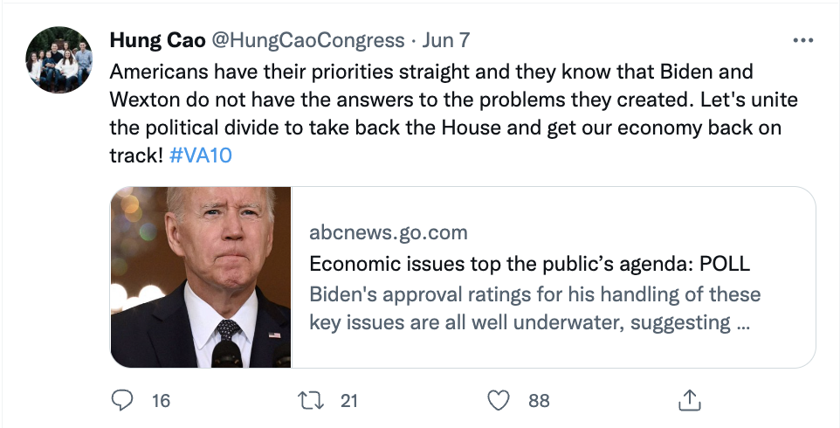Click the retweet arrows icon
840x428 pixels.
tap(311, 401)
